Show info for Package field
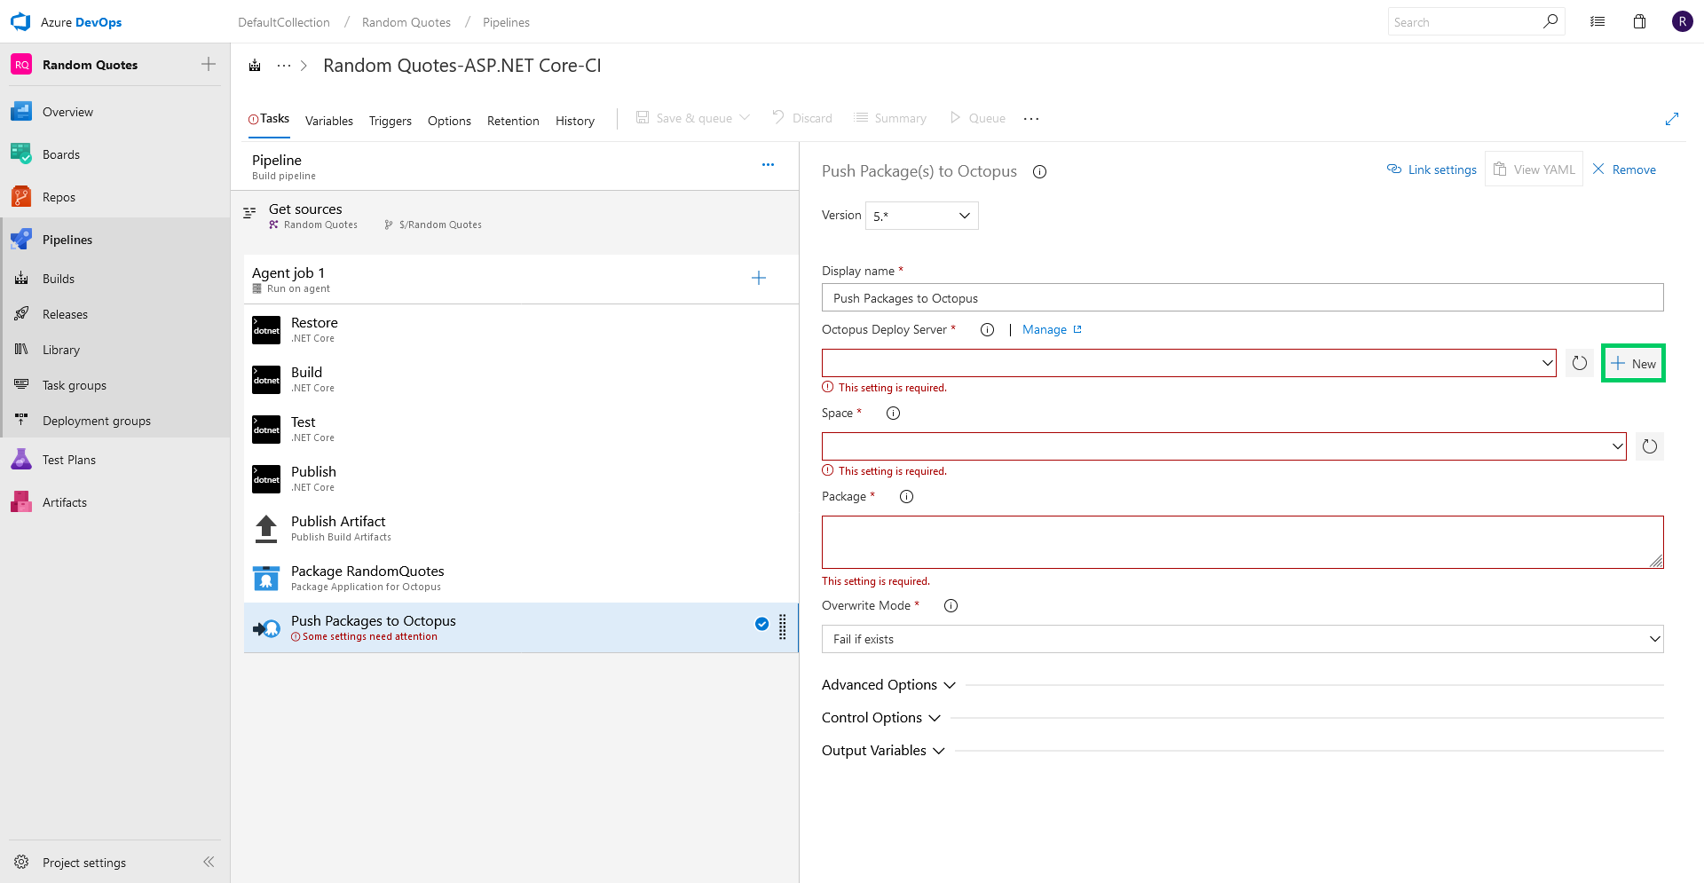Viewport: 1704px width, 883px height. [x=906, y=497]
